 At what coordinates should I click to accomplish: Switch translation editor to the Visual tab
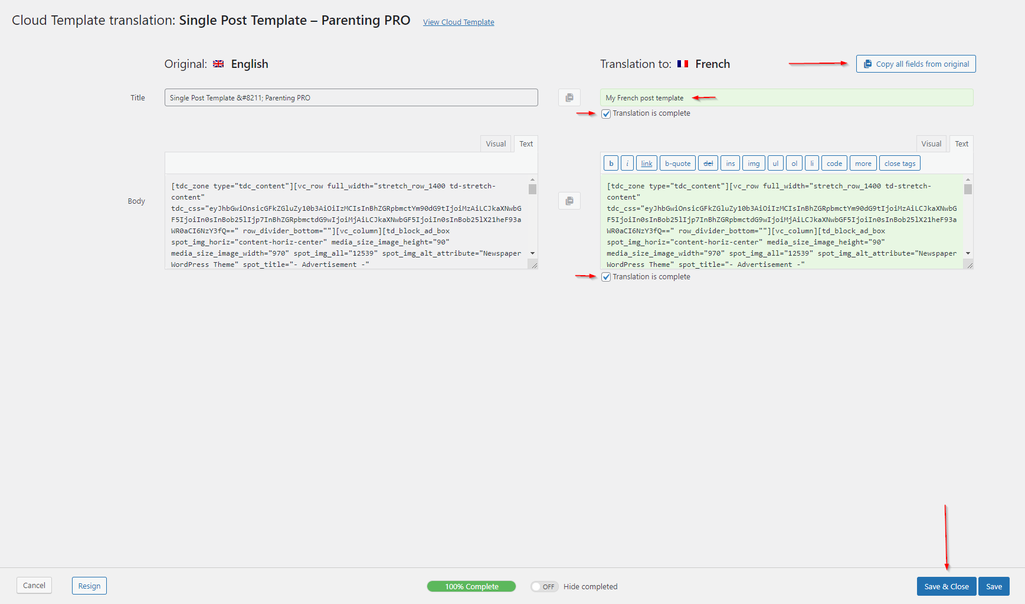(x=931, y=143)
